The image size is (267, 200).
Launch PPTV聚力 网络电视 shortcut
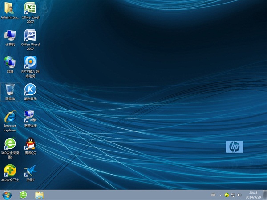click(x=30, y=62)
